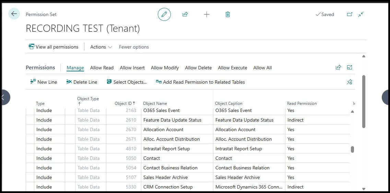Open the Allow Insert menu
The width and height of the screenshot is (390, 193).
pyautogui.click(x=132, y=68)
